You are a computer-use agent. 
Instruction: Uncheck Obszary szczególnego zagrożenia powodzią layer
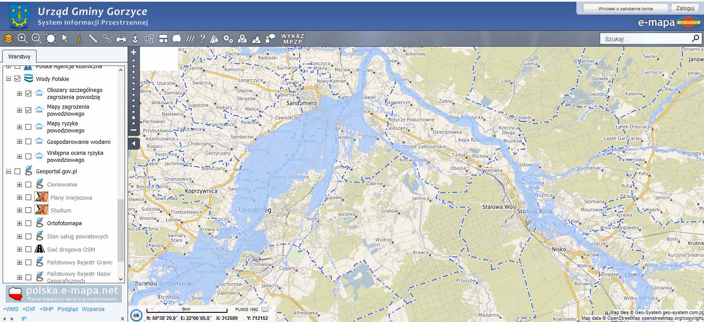click(29, 94)
